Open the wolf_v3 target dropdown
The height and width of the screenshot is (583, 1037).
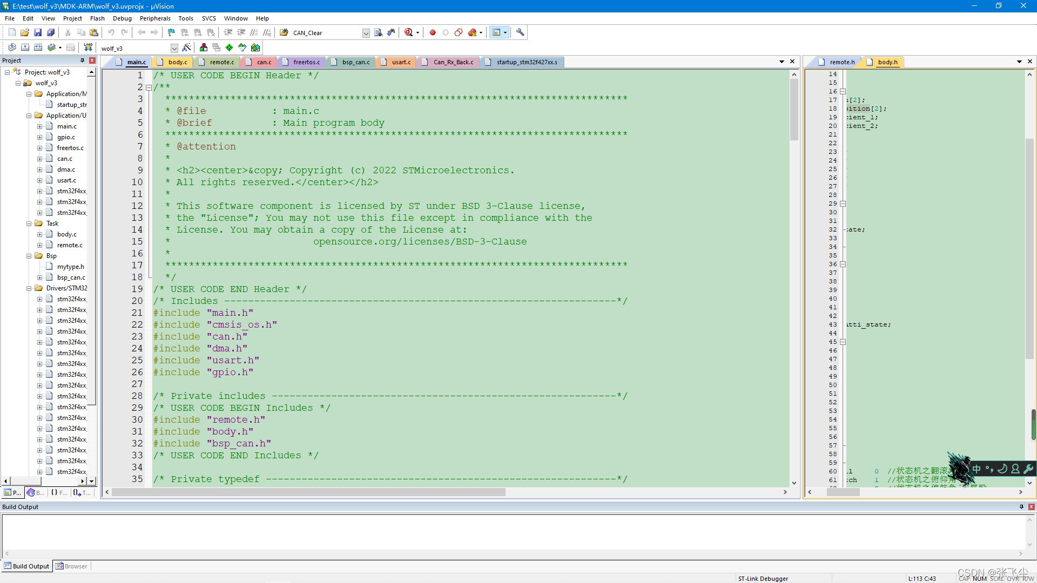[x=174, y=48]
